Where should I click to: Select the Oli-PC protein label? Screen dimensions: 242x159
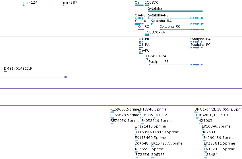[x=144, y=50]
